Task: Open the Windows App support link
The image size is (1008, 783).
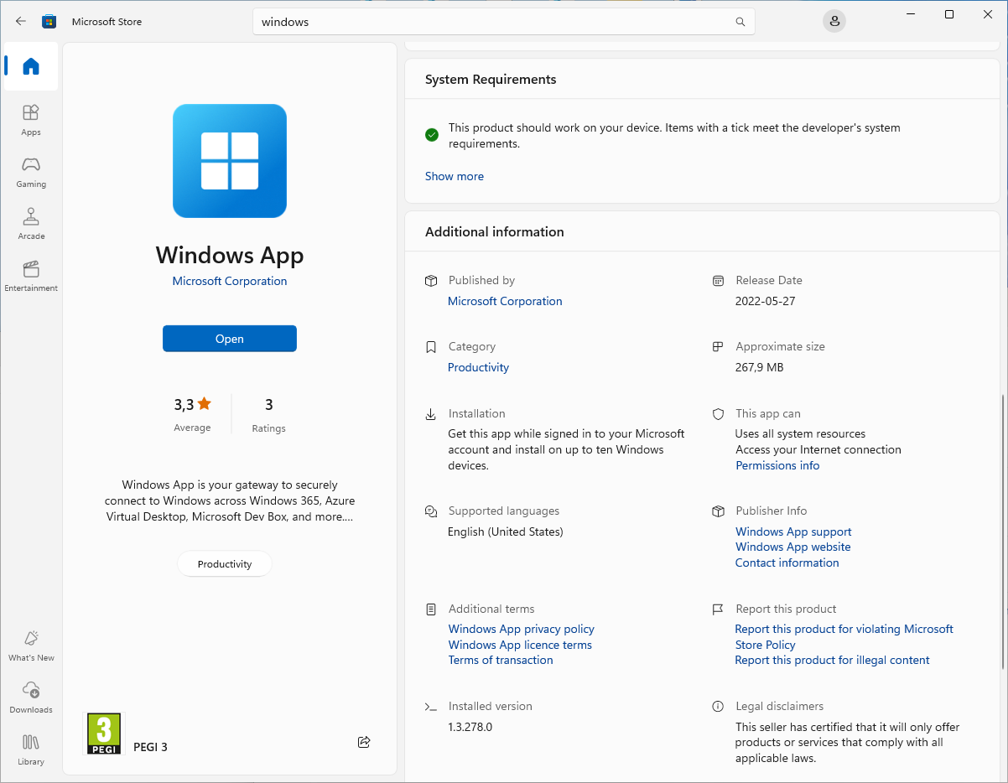Action: (x=793, y=532)
